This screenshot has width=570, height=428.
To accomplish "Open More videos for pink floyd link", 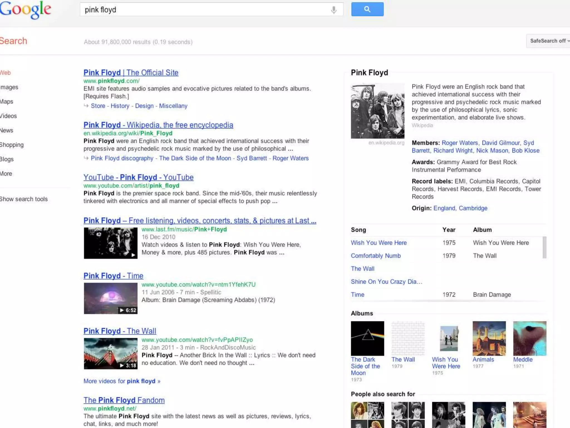I will click(x=122, y=381).
